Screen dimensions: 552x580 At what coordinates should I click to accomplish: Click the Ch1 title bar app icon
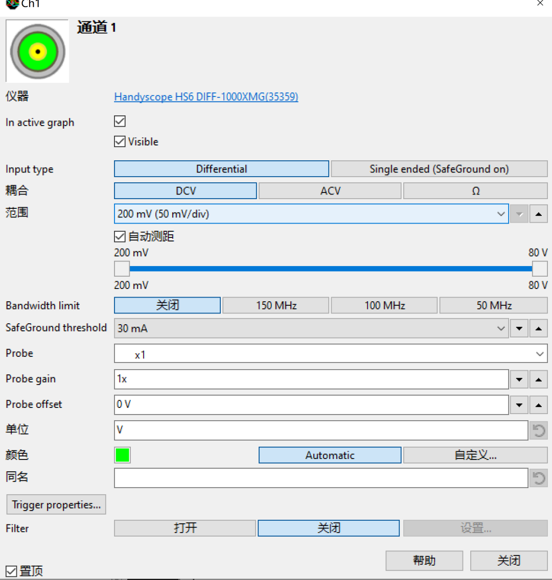[12, 4]
